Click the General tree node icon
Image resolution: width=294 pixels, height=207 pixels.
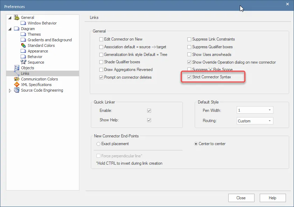tap(17, 17)
